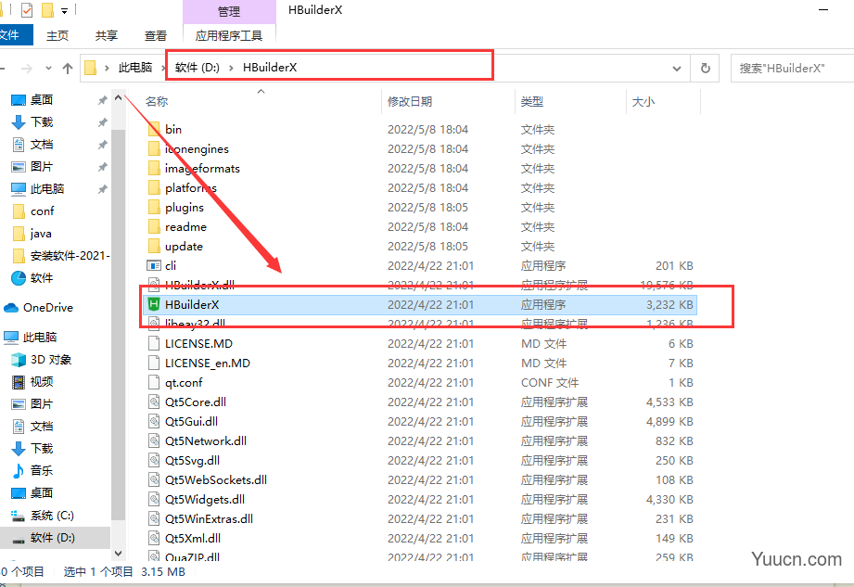Go up one folder level arrow

coord(68,68)
